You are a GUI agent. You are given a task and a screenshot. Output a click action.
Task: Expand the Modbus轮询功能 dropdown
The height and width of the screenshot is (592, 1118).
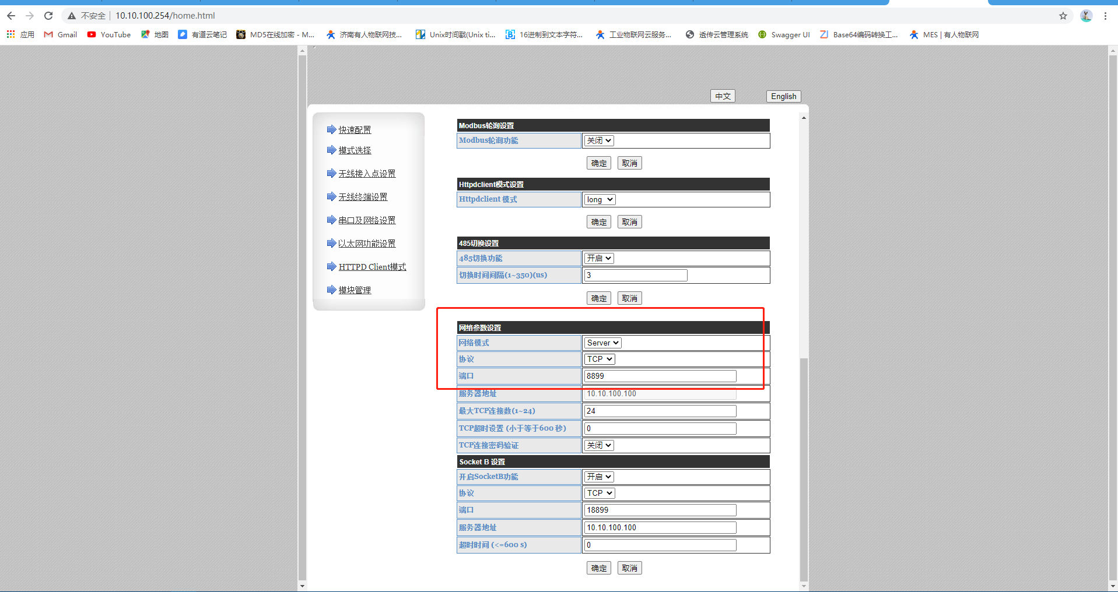tap(599, 140)
